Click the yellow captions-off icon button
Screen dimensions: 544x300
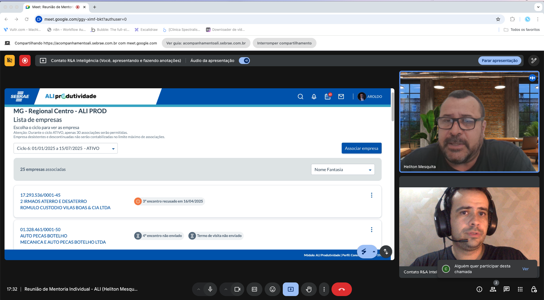pos(10,61)
